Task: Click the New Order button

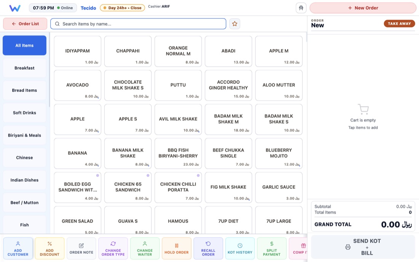Action: [363, 8]
